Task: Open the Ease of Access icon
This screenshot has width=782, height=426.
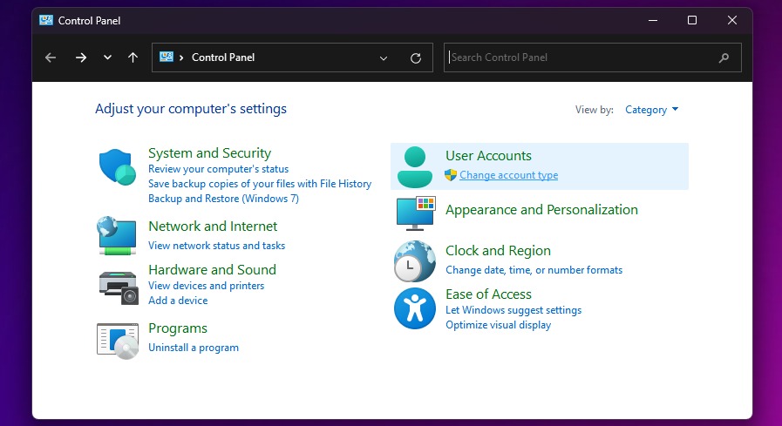Action: (x=414, y=308)
